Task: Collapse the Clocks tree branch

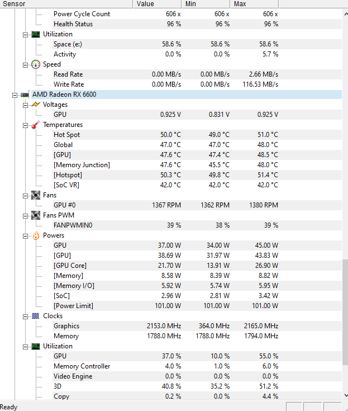Action: click(25, 316)
